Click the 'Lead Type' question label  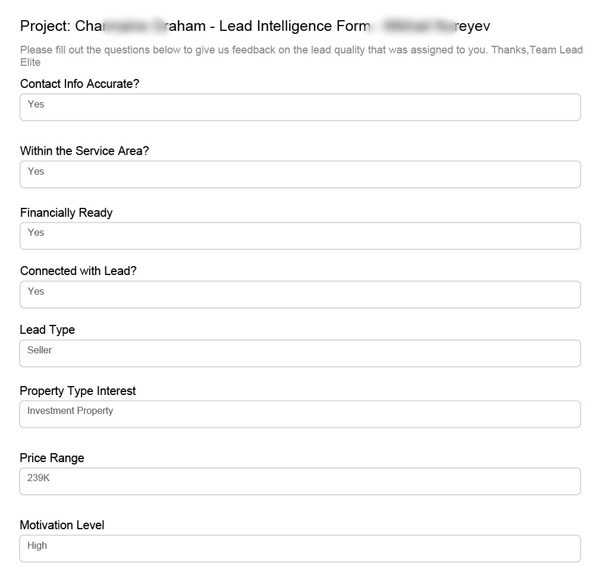(48, 330)
